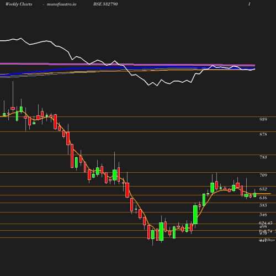Click the "BSE 532790" stock code label
276x276 pixels.
pyautogui.click(x=105, y=4)
